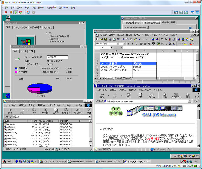
Task: Expand the Excel Undo history arrow
Action: point(143,39)
